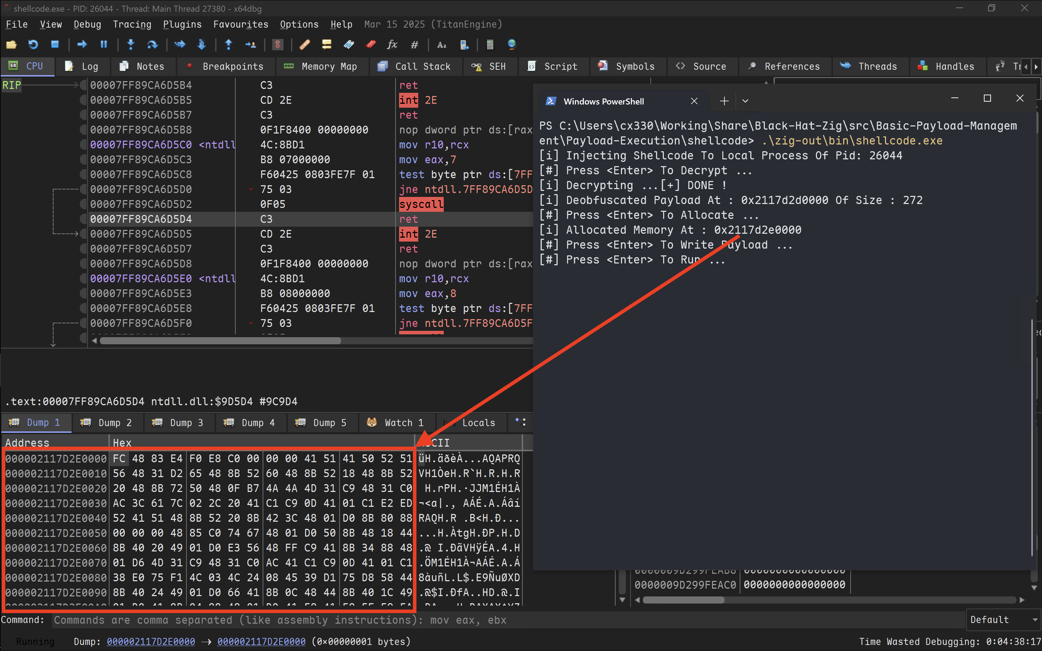This screenshot has width=1042, height=651.
Task: Click stack panel scrollbar down arrow
Action: pyautogui.click(x=1034, y=588)
